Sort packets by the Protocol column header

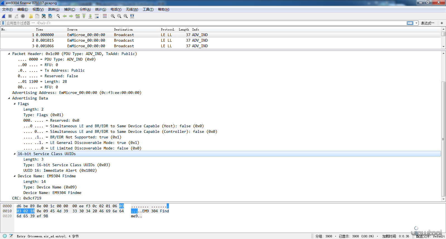click(x=169, y=29)
